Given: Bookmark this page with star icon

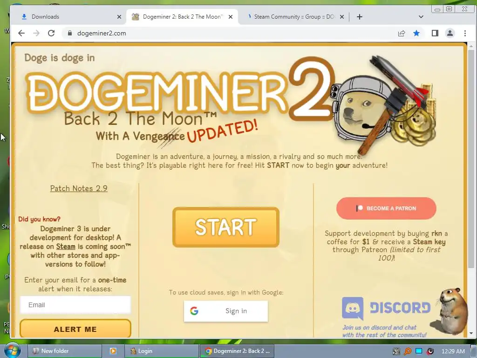Looking at the screenshot, I should coord(416,33).
